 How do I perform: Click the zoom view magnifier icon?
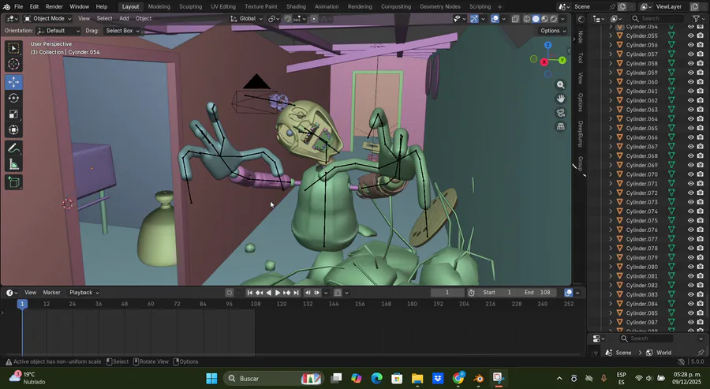click(x=561, y=85)
